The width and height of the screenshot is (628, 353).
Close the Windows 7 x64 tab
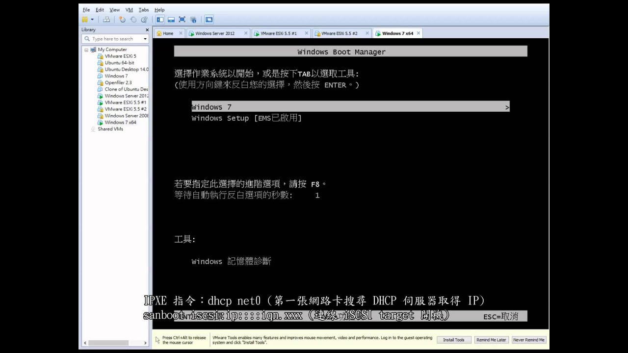pyautogui.click(x=419, y=33)
